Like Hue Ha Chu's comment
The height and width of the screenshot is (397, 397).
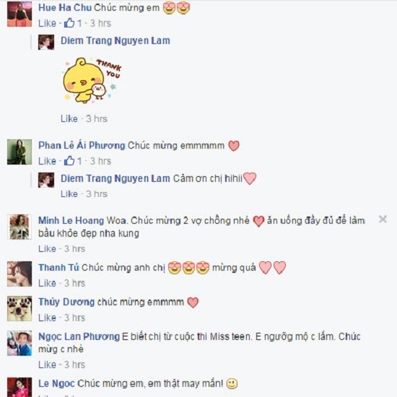(47, 23)
